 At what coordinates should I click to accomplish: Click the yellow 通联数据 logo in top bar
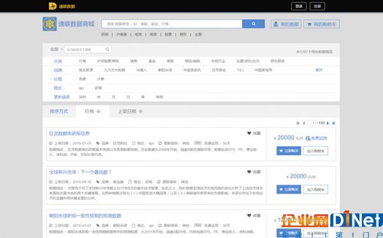(62, 6)
